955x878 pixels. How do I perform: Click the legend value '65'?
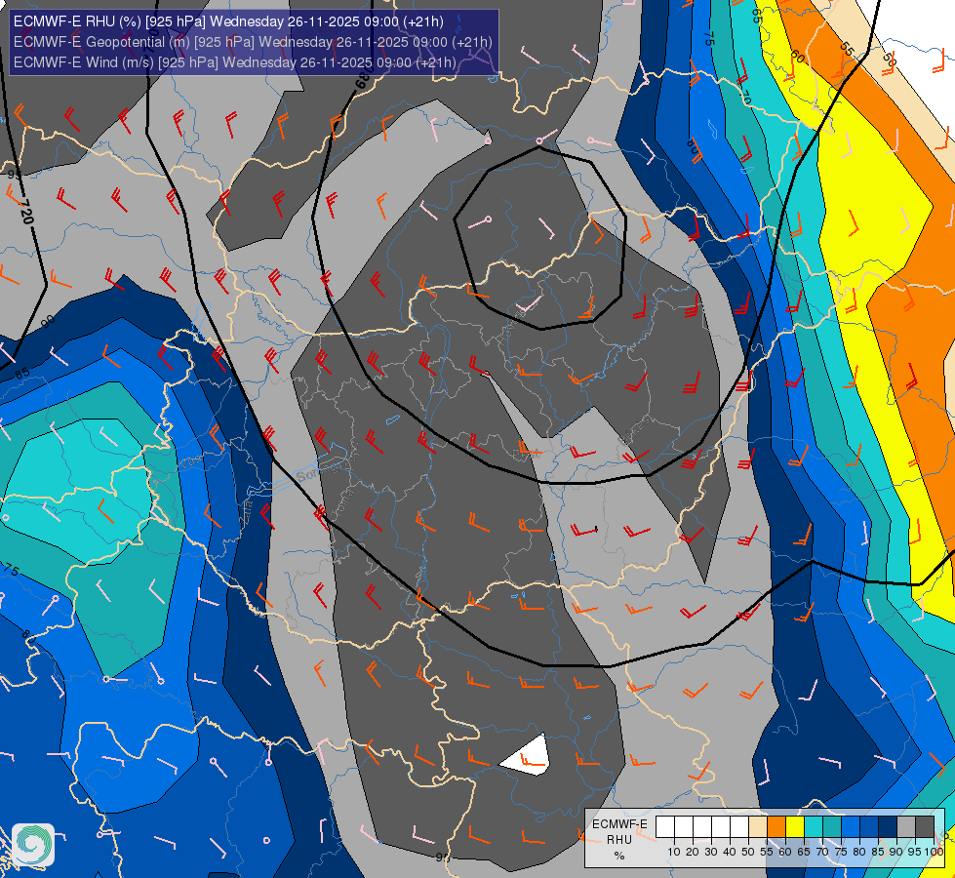pos(804,852)
